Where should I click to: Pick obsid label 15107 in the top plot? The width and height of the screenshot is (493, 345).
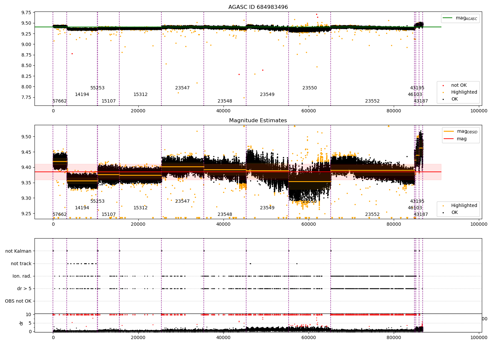click(108, 101)
